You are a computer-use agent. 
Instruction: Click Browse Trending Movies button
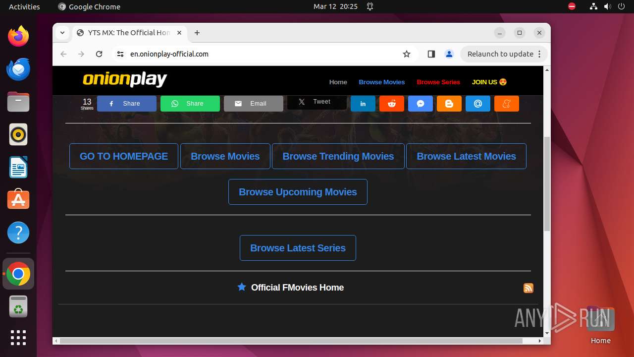point(338,156)
